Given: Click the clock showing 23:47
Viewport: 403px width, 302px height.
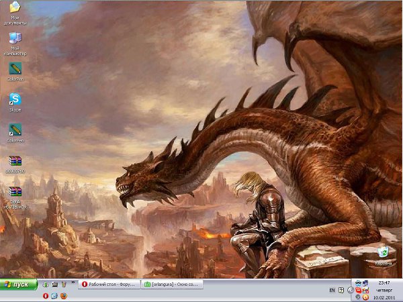Looking at the screenshot, I should (x=384, y=284).
